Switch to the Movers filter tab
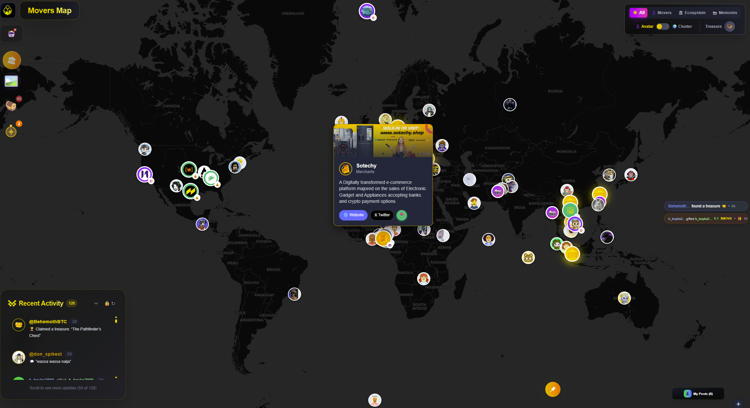Image resolution: width=750 pixels, height=408 pixels. pos(662,12)
